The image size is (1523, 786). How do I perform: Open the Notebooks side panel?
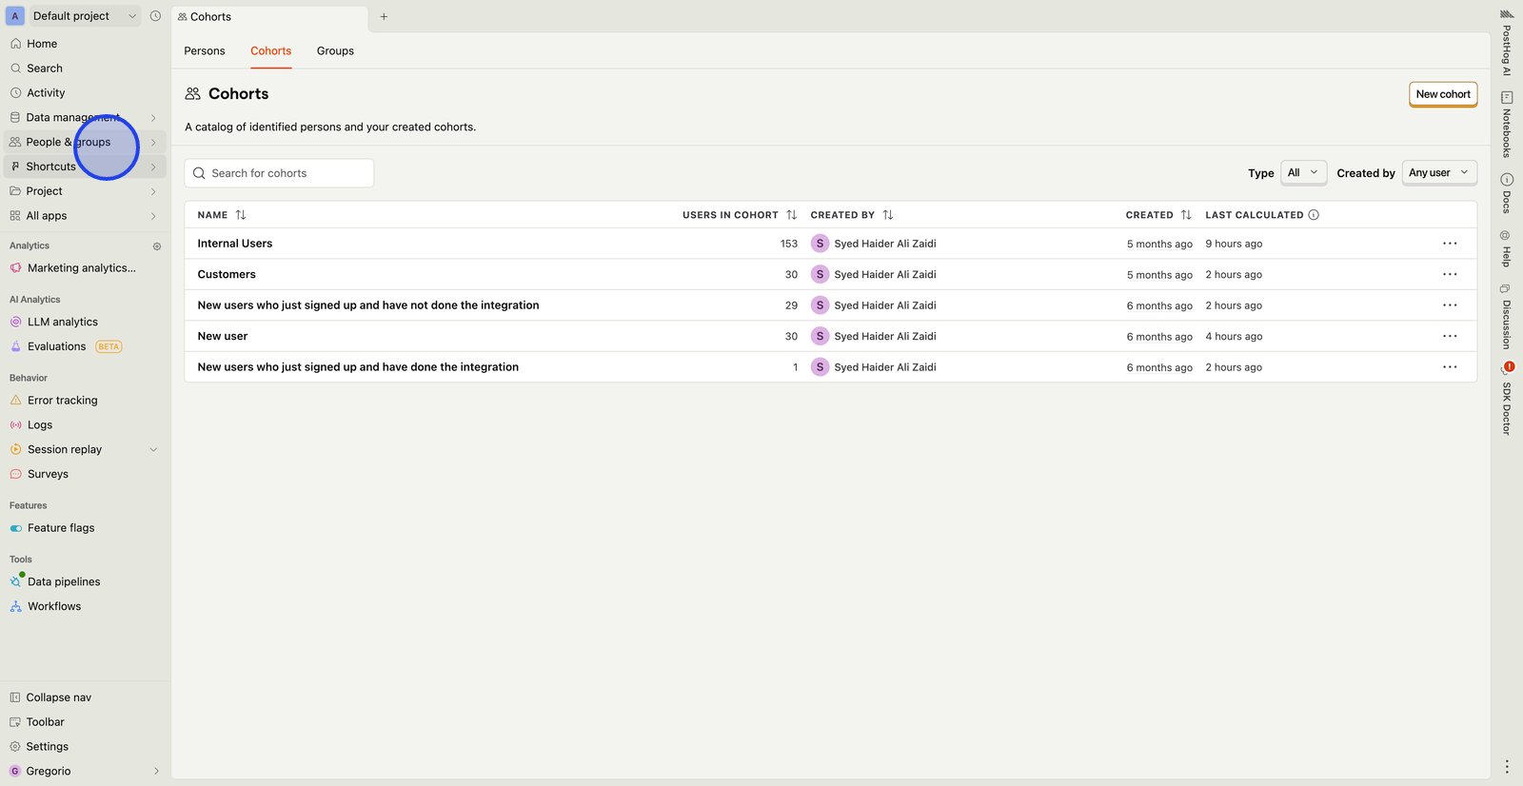(1506, 125)
